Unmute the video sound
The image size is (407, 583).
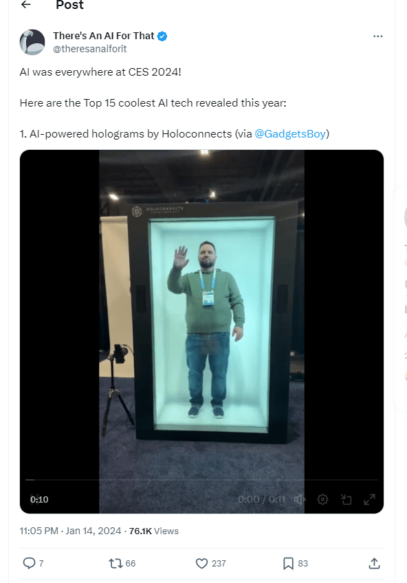pos(300,499)
